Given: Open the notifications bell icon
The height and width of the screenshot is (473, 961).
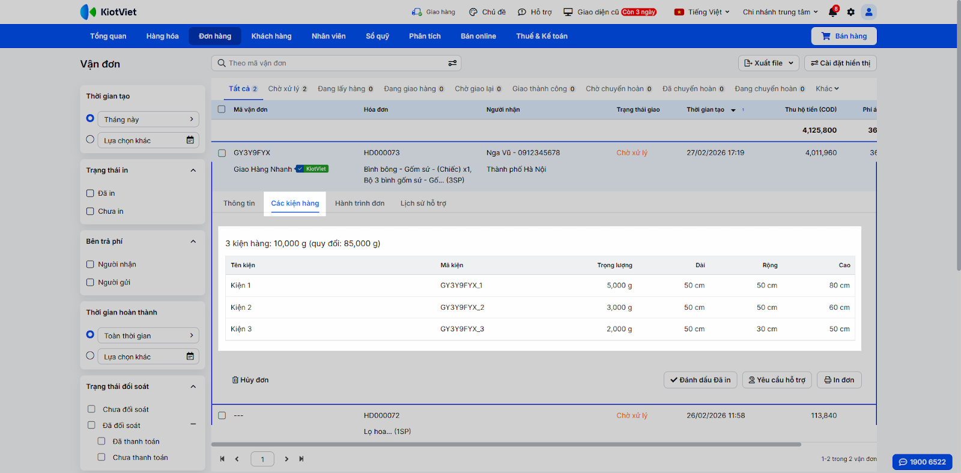Looking at the screenshot, I should pyautogui.click(x=832, y=12).
